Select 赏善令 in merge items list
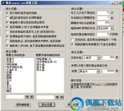This screenshot has width=124, height=111. pyautogui.click(x=10, y=59)
